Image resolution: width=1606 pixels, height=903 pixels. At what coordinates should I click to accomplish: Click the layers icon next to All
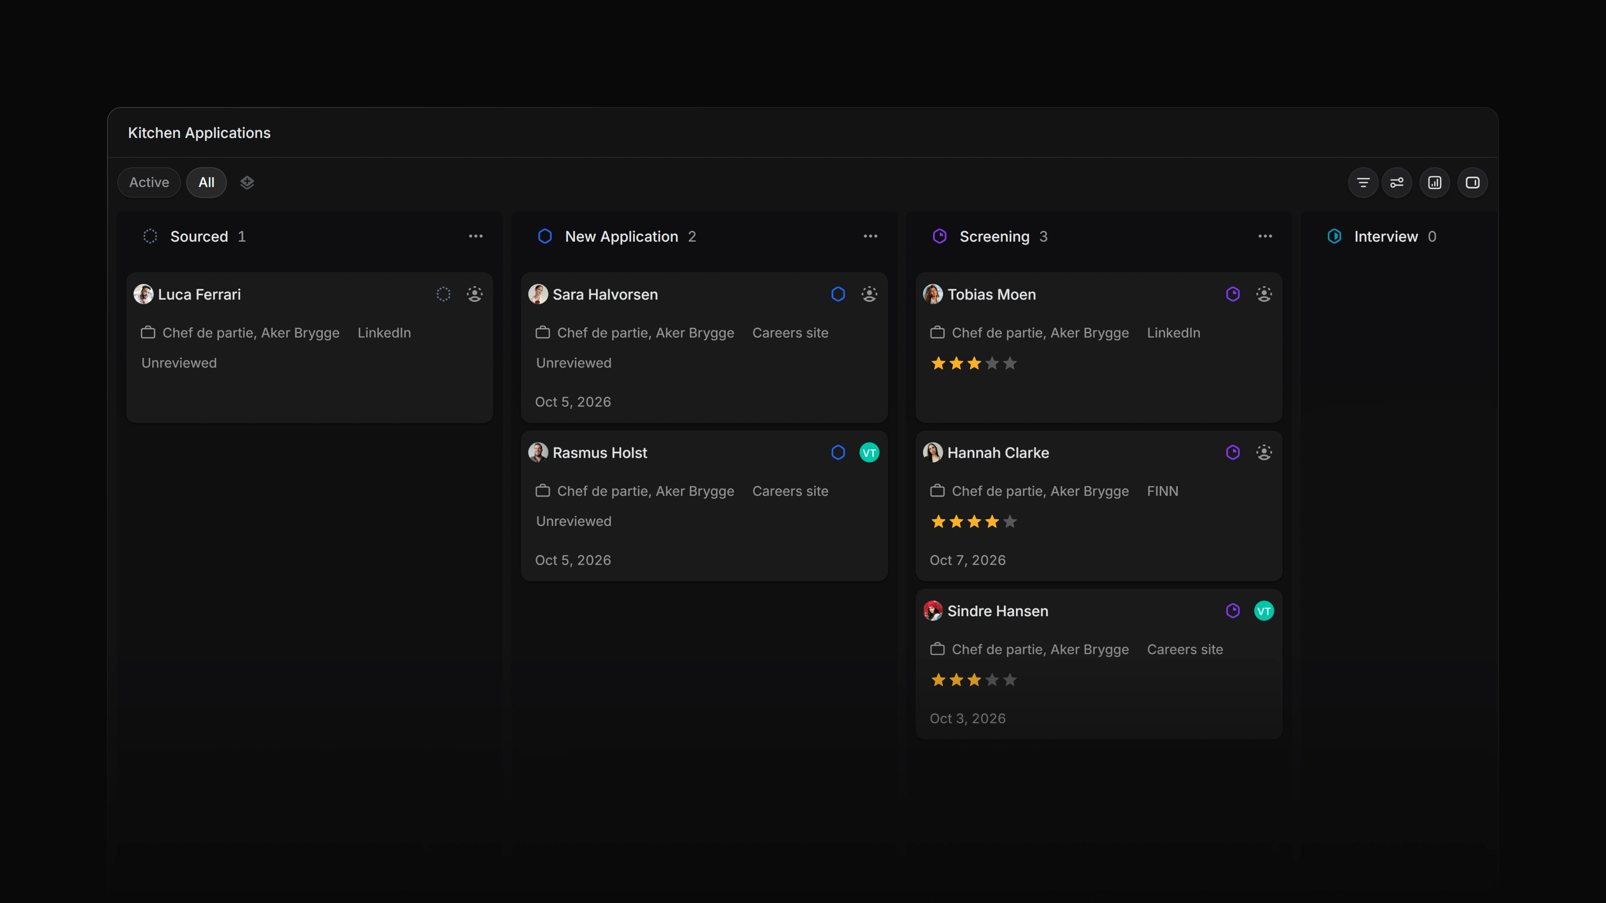(x=247, y=183)
